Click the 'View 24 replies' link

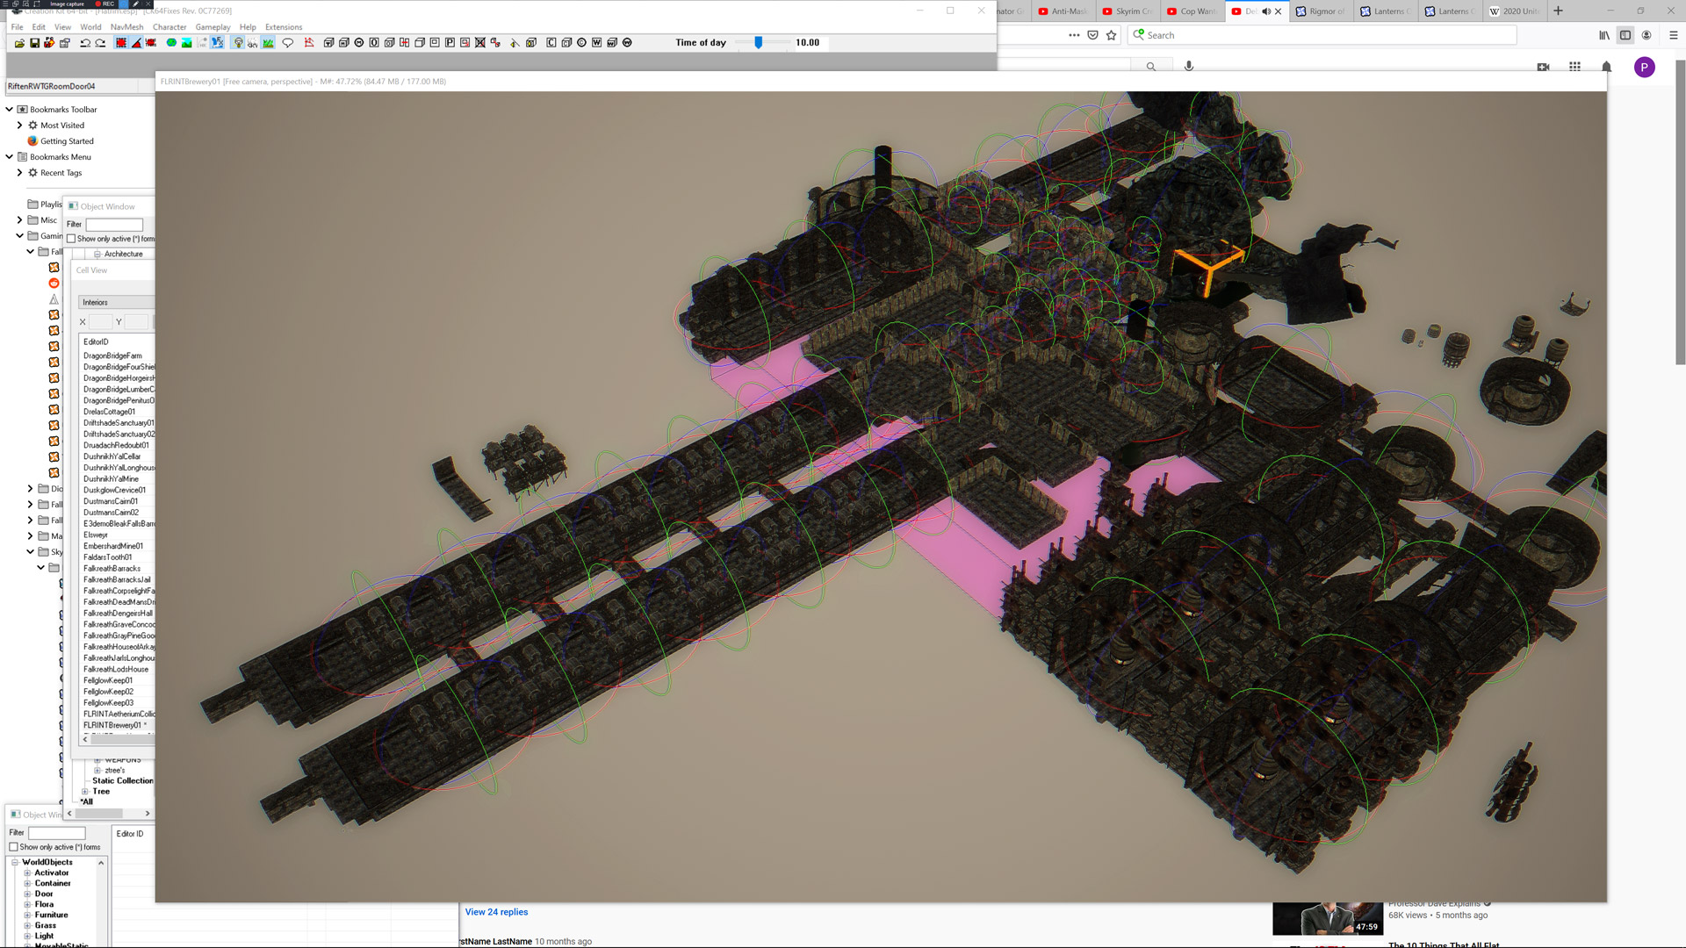click(x=496, y=912)
